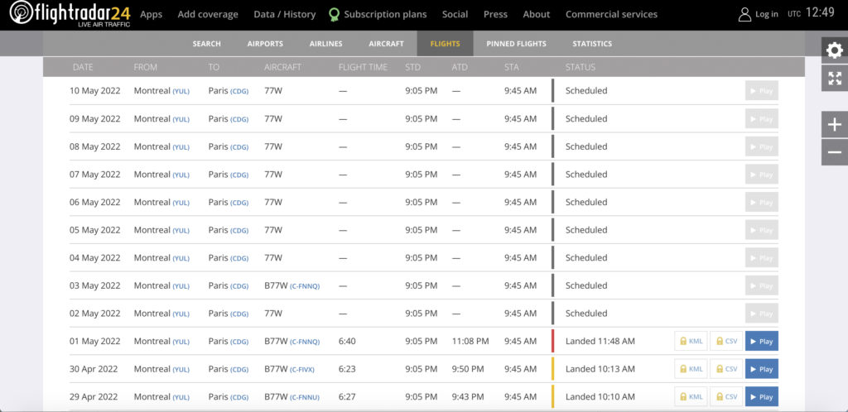
Task: Open Data / History menu
Action: click(284, 14)
